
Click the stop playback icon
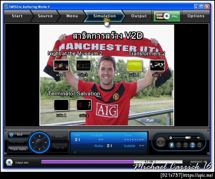(x=172, y=145)
